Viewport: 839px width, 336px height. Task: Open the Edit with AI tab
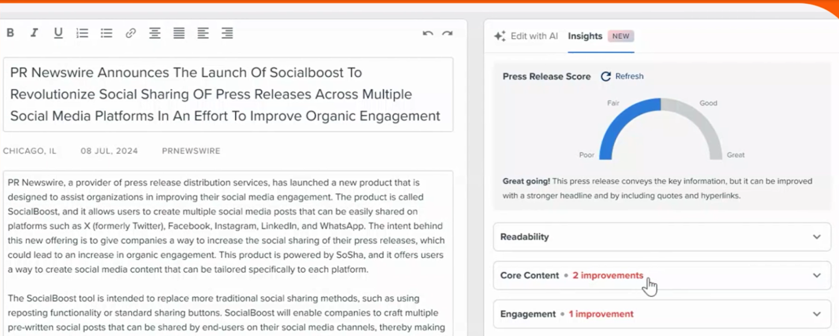526,36
